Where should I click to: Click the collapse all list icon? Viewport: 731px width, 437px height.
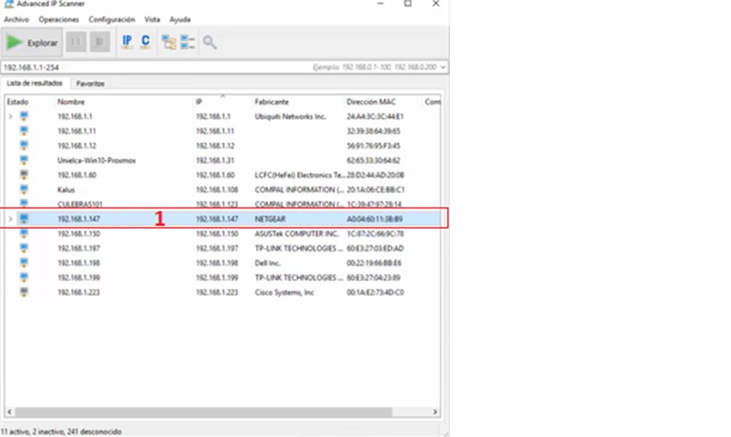[187, 42]
